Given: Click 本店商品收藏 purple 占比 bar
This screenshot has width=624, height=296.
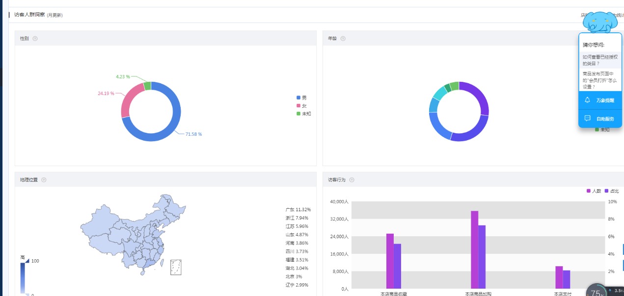Looking at the screenshot, I should 397,266.
